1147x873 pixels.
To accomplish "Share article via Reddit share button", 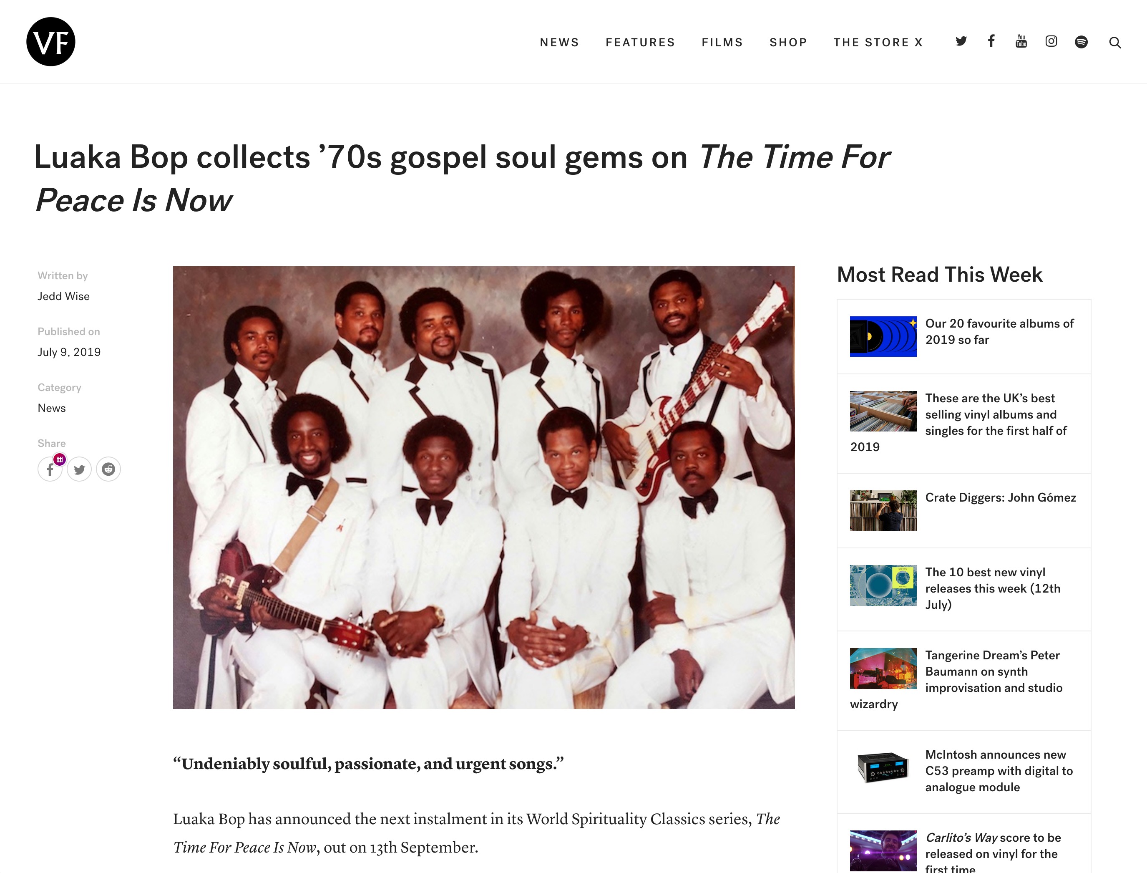I will (108, 469).
